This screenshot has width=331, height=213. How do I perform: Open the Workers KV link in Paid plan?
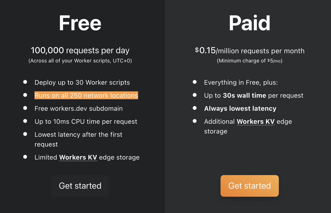(256, 122)
